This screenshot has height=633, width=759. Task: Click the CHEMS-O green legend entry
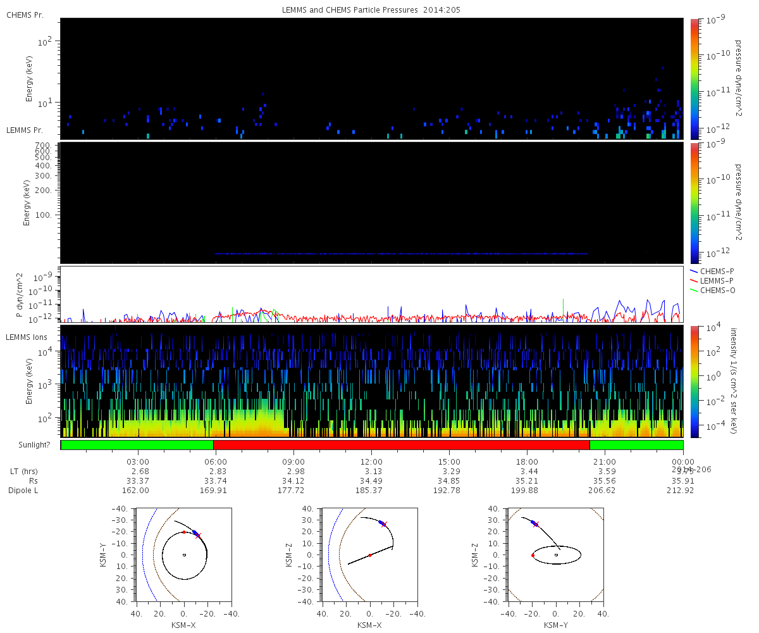click(x=712, y=290)
